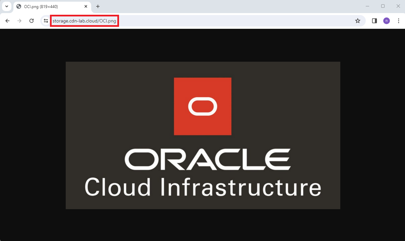This screenshot has width=405, height=241.
Task: Click the forward navigation arrow
Action: click(19, 21)
